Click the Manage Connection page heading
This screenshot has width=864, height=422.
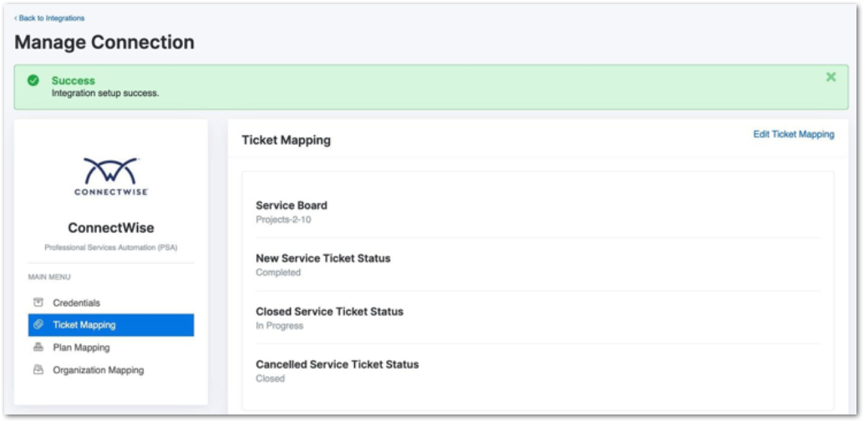tap(104, 43)
